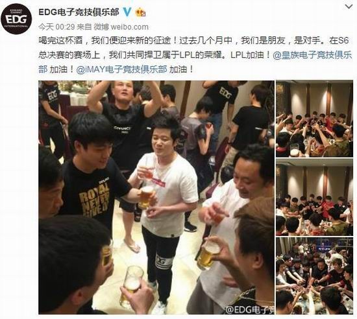Open the 今天 00:29 post timestamp

pos(56,27)
